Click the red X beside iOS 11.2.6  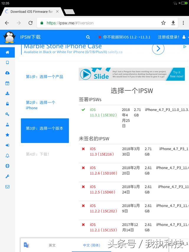point(83,168)
